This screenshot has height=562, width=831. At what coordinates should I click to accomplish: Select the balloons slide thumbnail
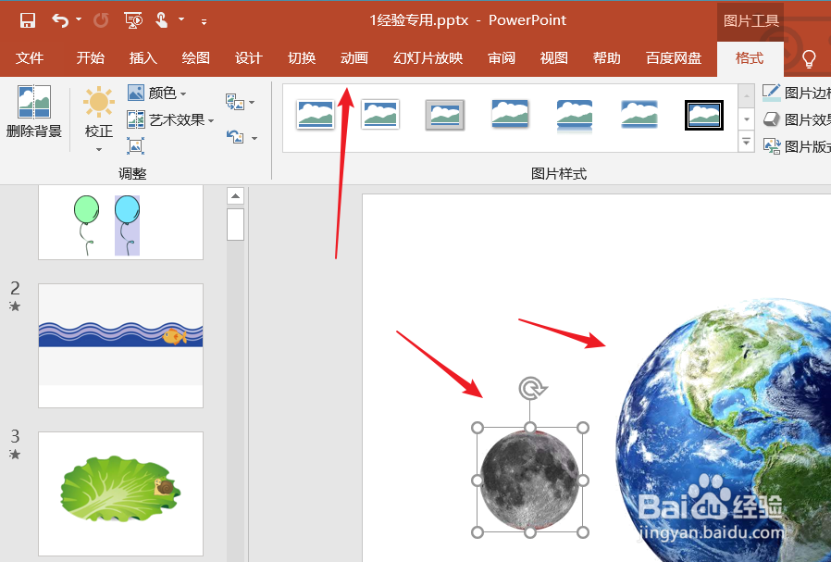121,222
